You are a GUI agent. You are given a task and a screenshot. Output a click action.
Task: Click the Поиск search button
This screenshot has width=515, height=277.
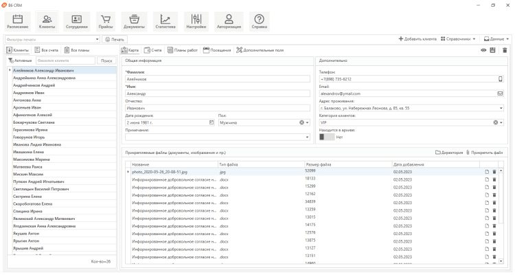point(106,60)
